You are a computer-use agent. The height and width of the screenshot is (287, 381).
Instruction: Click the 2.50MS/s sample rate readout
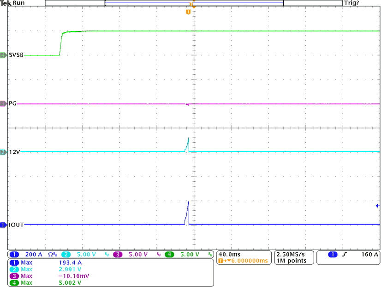tap(291, 254)
